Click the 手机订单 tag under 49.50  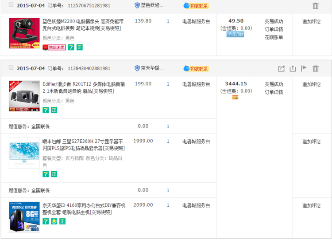coord(235,34)
